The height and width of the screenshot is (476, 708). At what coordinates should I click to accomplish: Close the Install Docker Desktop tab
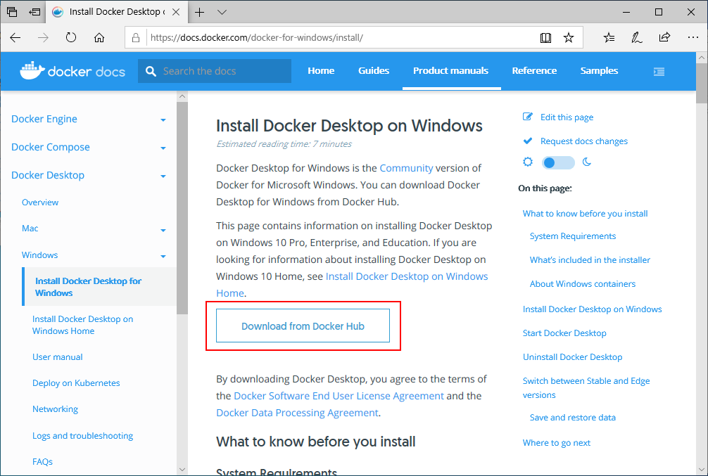176,12
